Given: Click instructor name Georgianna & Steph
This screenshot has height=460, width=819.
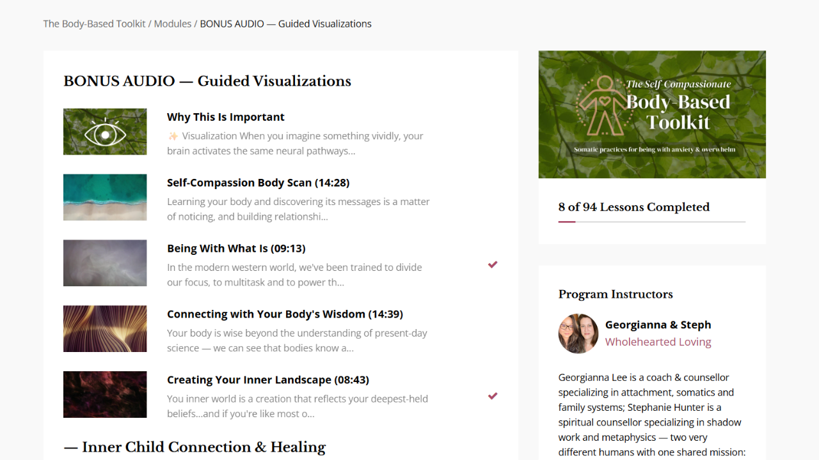Looking at the screenshot, I should pos(658,325).
